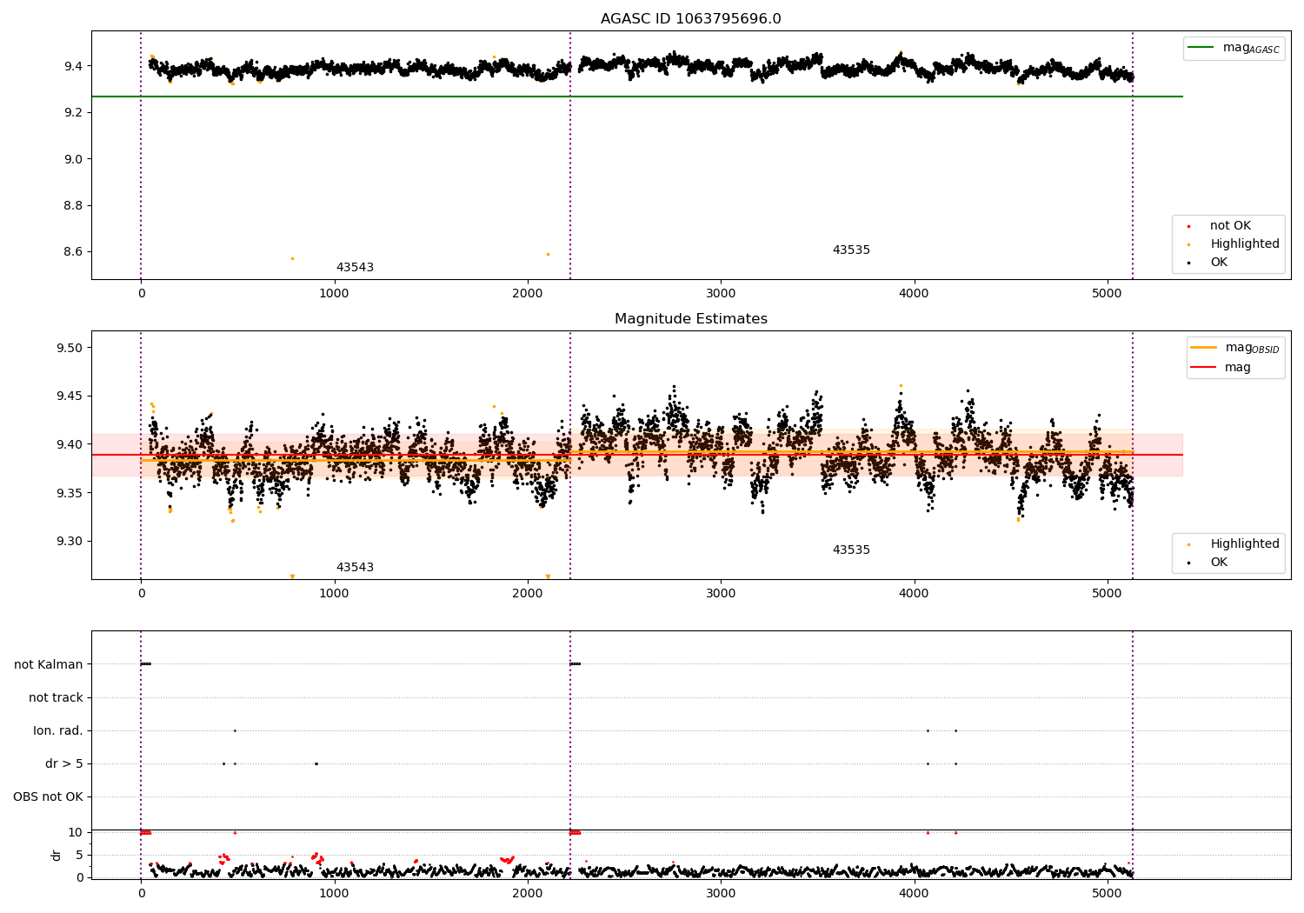Select the mag AGASC legend entry in top plot
The width and height of the screenshot is (1304, 913).
pyautogui.click(x=1234, y=48)
